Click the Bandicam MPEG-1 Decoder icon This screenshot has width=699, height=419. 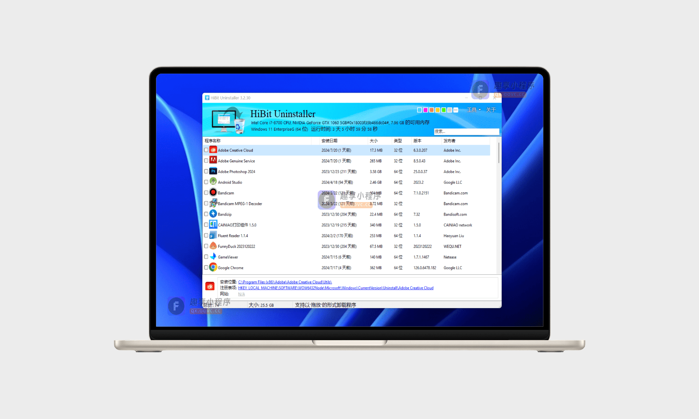[x=213, y=203]
